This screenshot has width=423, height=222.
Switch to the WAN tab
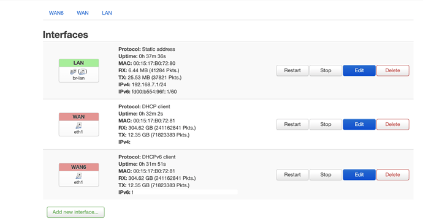point(83,13)
